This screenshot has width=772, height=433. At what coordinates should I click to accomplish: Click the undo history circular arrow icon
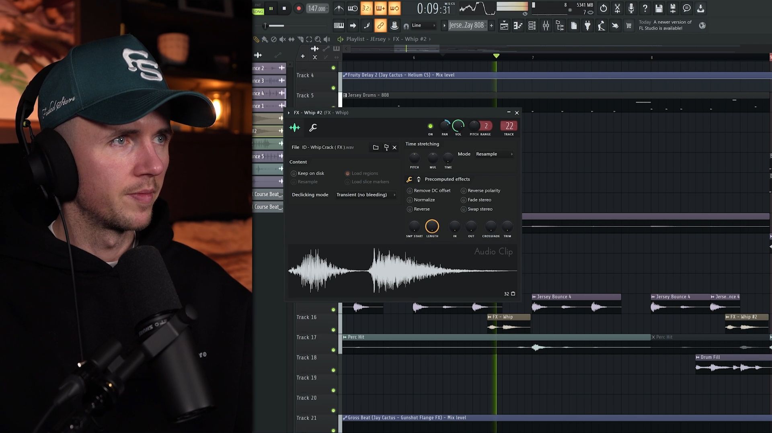[x=604, y=8]
